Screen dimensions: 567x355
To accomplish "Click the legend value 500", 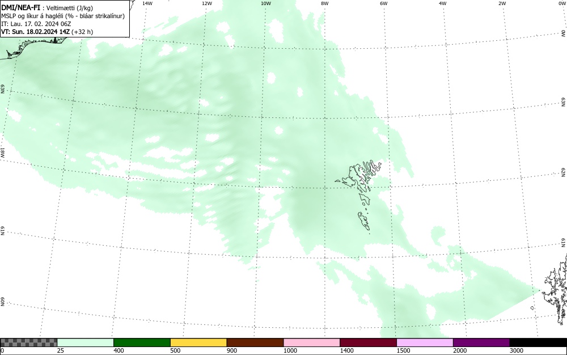I will click(x=175, y=350).
